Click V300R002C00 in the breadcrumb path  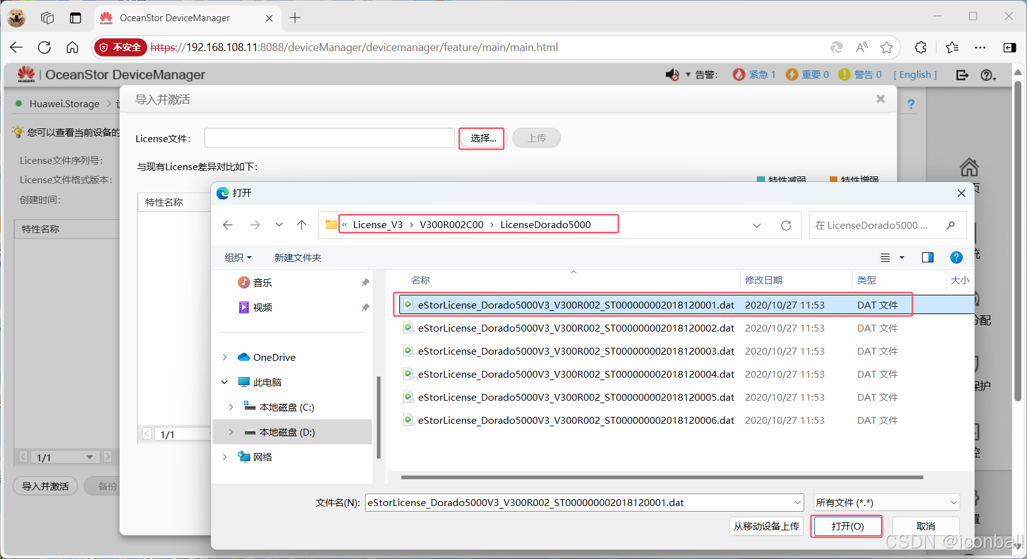tap(451, 225)
